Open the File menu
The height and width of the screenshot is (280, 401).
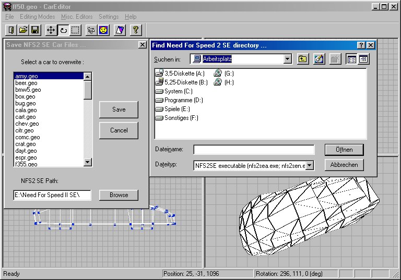tap(9, 17)
